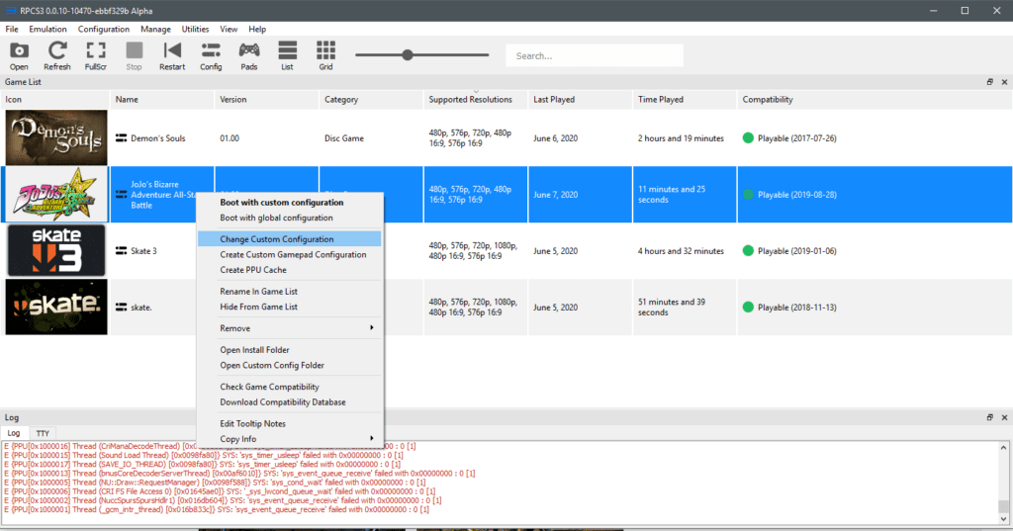The height and width of the screenshot is (531, 1013).
Task: Expand the Remove submenu
Action: pos(290,328)
